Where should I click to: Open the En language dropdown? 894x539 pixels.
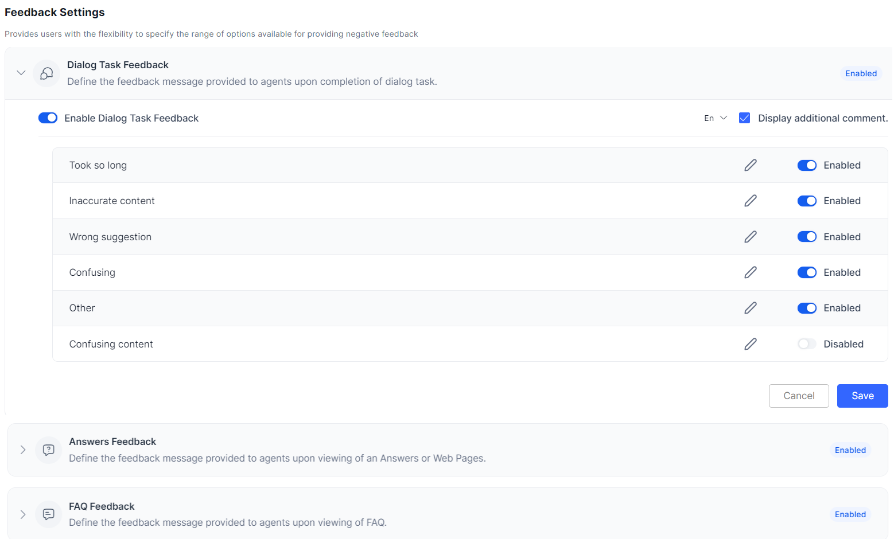click(x=715, y=118)
